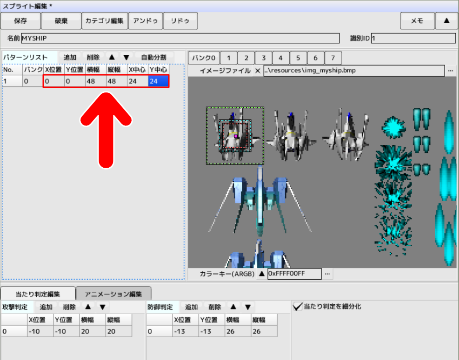Select bank tab 3
Screen dimensions: 459x360
(x=263, y=58)
